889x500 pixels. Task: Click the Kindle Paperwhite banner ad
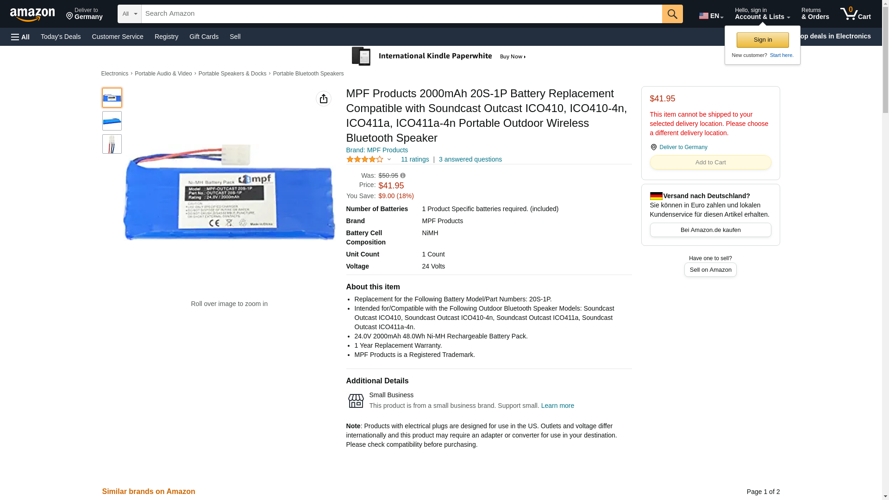pyautogui.click(x=440, y=56)
